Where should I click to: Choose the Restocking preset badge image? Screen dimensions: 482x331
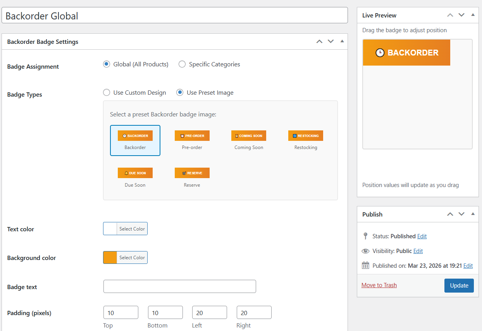click(x=305, y=135)
